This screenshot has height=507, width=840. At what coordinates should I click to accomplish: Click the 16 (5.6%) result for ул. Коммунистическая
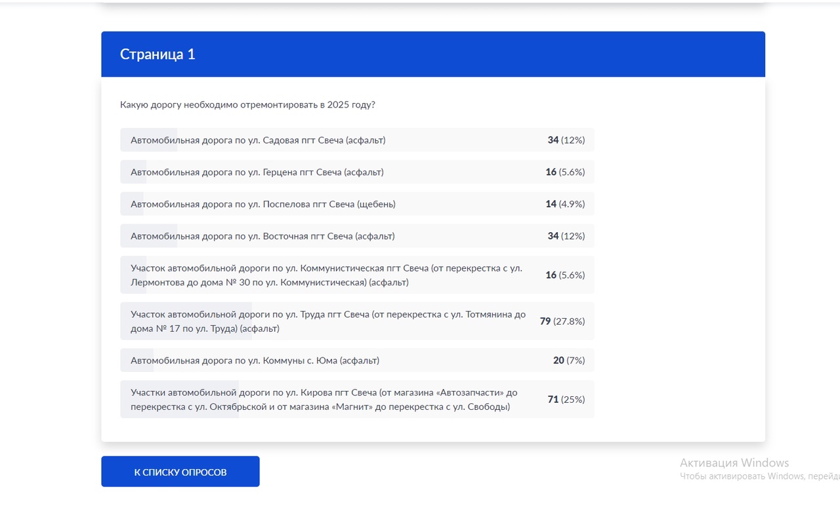coord(565,275)
